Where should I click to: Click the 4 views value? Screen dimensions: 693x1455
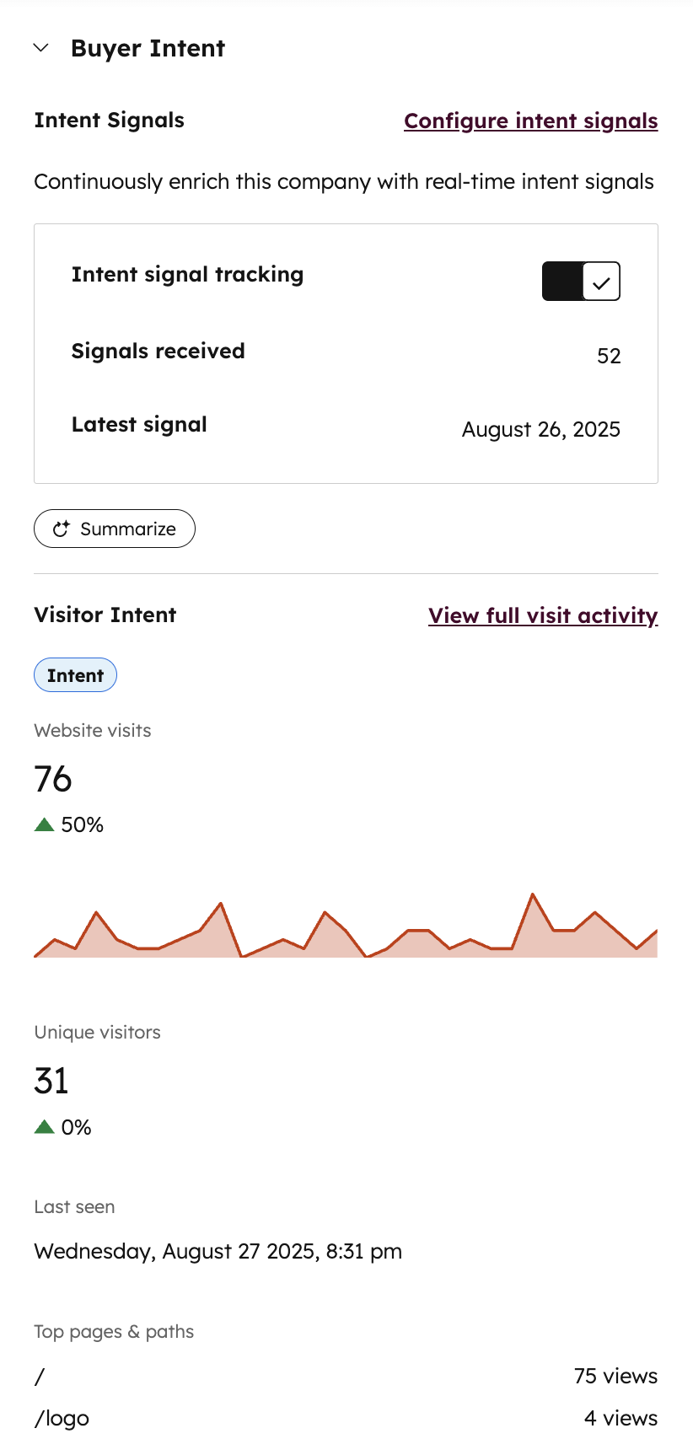click(620, 1418)
